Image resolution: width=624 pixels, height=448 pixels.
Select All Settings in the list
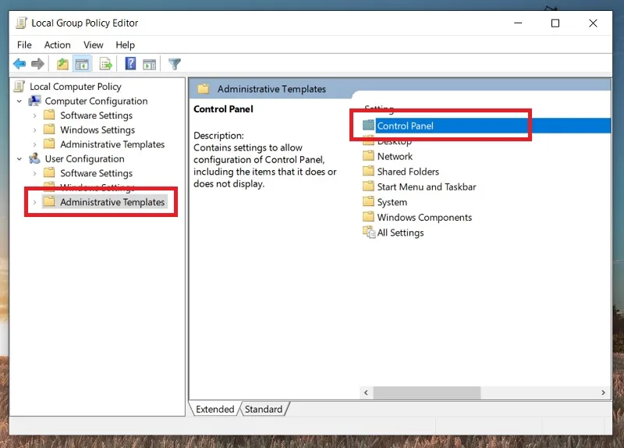click(400, 232)
